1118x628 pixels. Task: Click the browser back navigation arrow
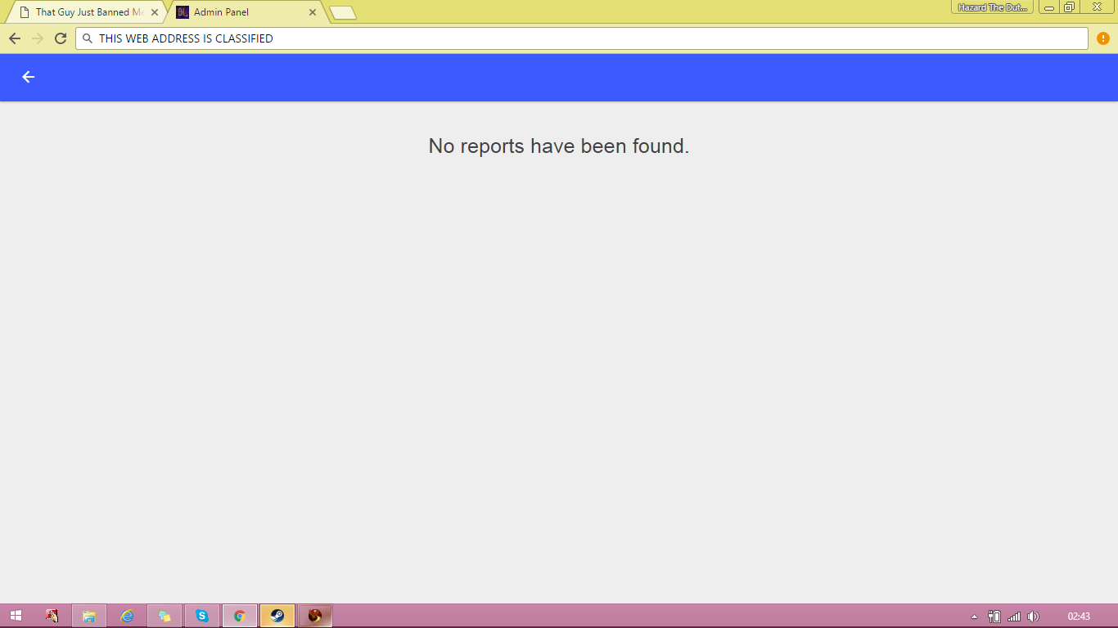[15, 38]
